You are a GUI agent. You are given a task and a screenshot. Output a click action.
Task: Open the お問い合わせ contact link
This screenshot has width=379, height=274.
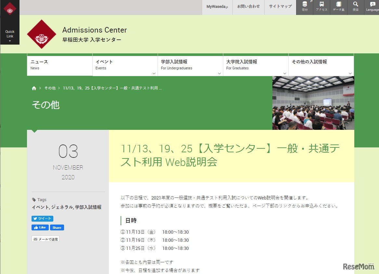point(248,6)
